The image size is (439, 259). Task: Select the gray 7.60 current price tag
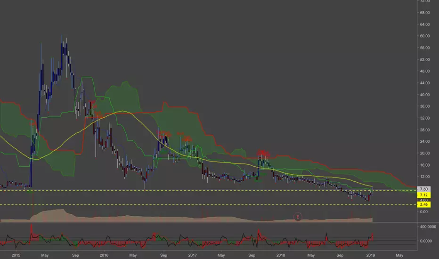pos(423,189)
